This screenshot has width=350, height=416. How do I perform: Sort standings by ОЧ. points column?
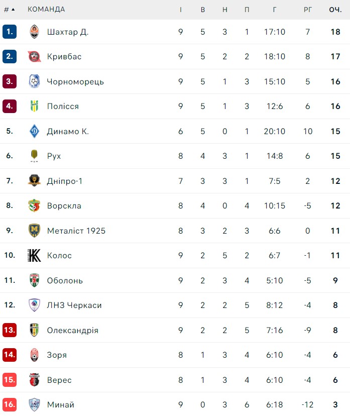[335, 10]
